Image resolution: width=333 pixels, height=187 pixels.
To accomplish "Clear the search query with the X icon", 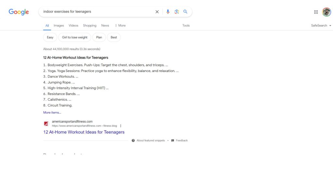I will [157, 12].
